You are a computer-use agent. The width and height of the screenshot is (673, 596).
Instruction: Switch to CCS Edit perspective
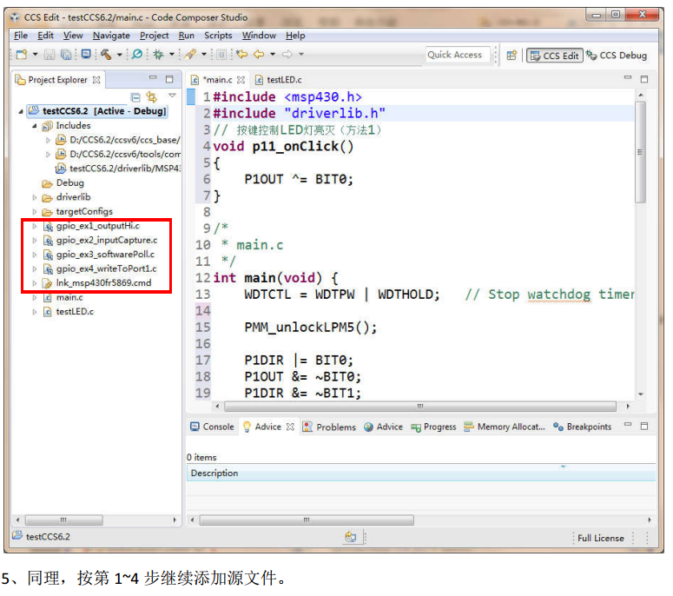click(x=555, y=56)
